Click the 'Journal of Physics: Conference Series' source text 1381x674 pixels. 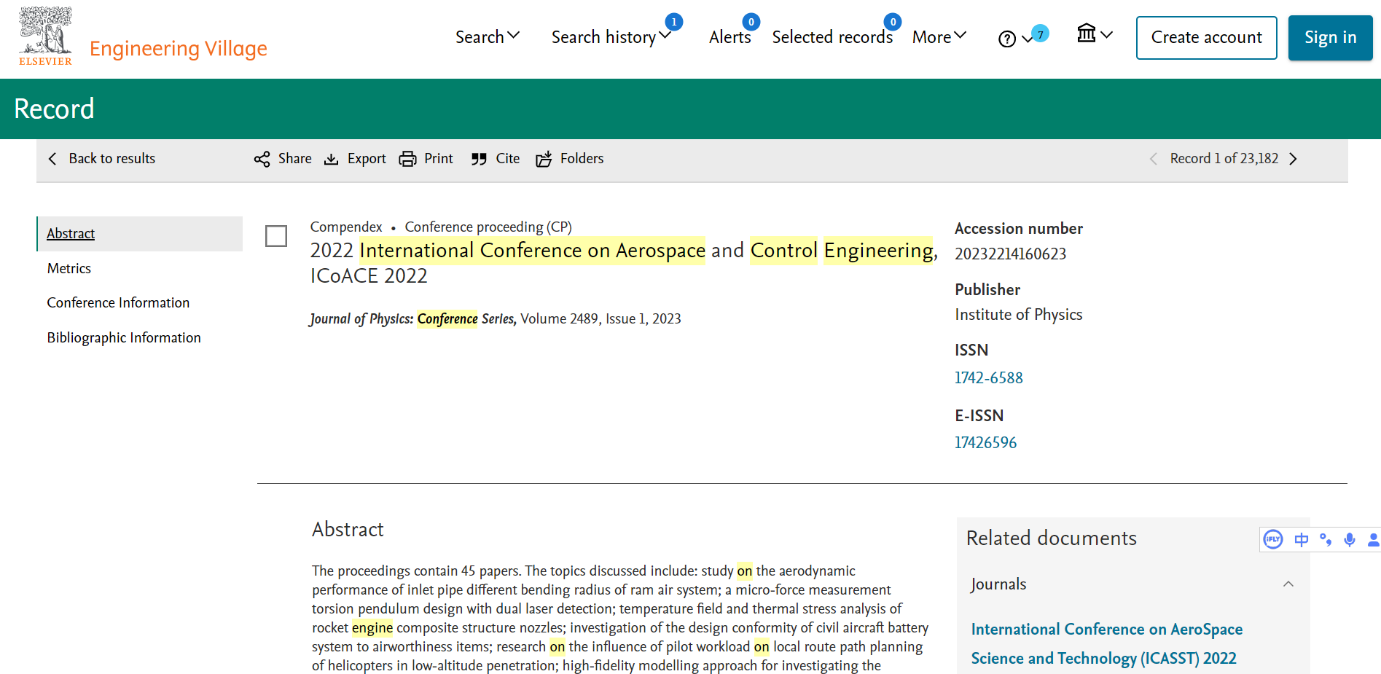(x=413, y=319)
